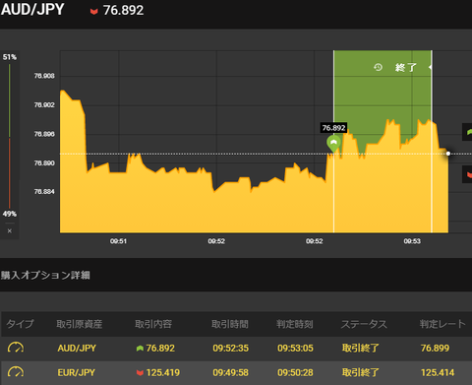Screen dimensions: 472x385
Task: Click the white current price dot on chart
Action: click(448, 154)
